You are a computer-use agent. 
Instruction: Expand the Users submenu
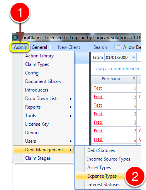point(43,141)
